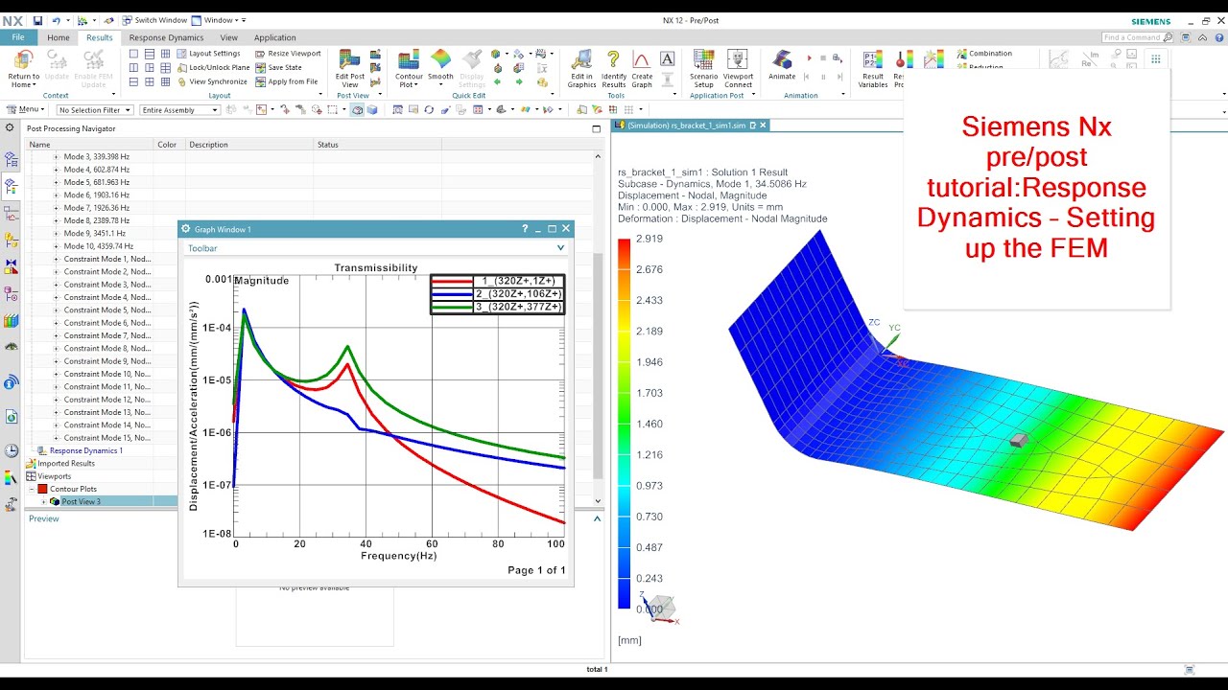Image resolution: width=1228 pixels, height=690 pixels.
Task: Collapse Contour Plots node
Action: 31,489
